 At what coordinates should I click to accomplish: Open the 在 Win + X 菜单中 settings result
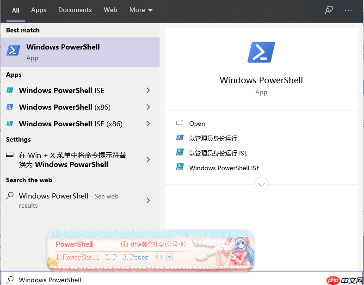73,160
